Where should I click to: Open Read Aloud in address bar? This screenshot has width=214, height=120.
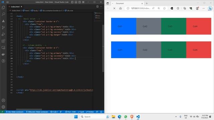point(153,8)
